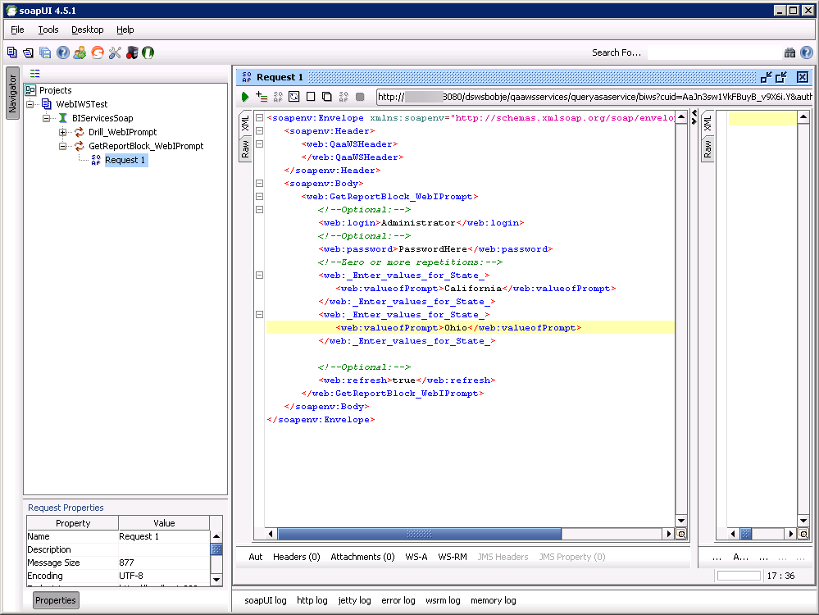Image resolution: width=819 pixels, height=615 pixels.
Task: Click the Request Properties table scrollbar thumb
Action: 216,549
